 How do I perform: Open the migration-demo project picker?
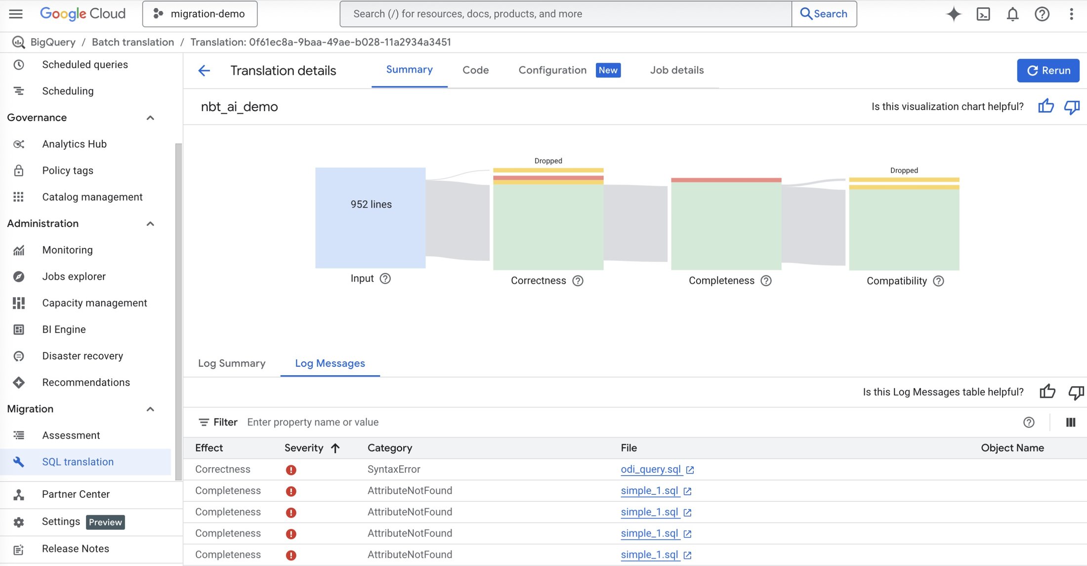(x=200, y=14)
